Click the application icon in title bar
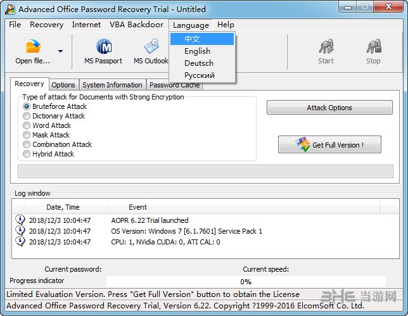The image size is (408, 316). [x=10, y=9]
